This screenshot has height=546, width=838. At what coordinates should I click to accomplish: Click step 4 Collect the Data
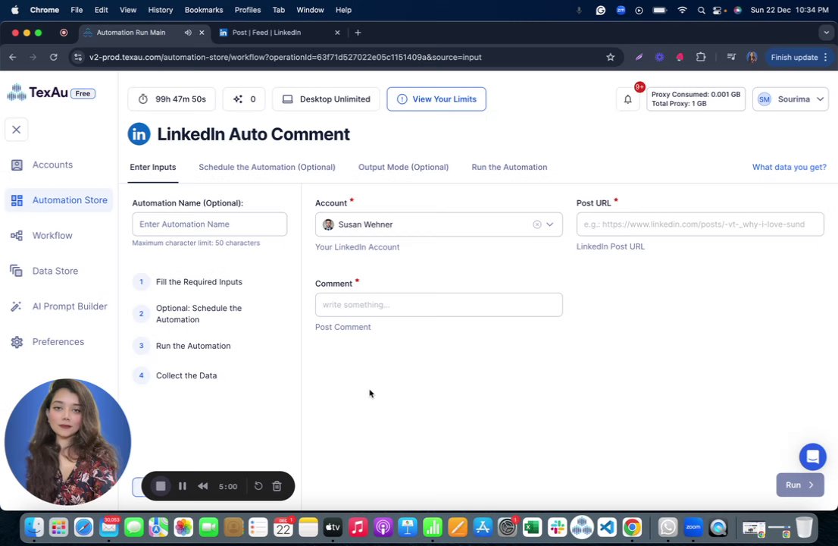[175, 375]
